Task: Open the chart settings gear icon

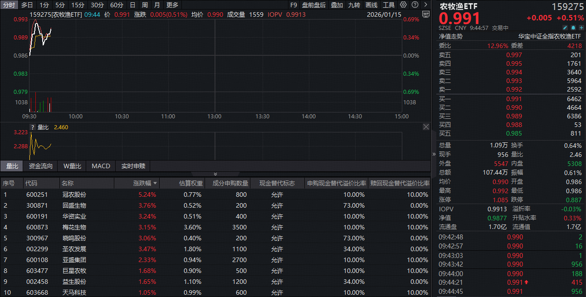Action: [x=403, y=5]
